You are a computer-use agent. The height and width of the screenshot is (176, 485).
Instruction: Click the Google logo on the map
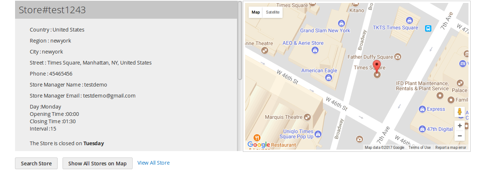point(259,145)
